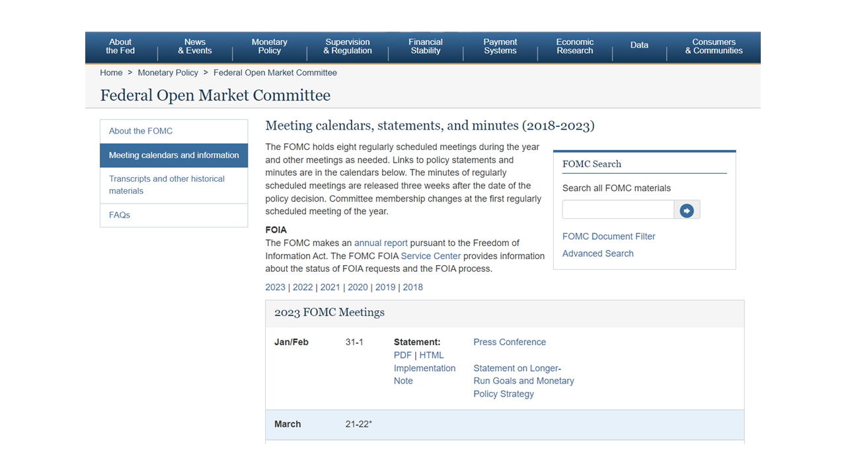Open the Supervision & Regulation menu
This screenshot has height=476, width=846.
(x=348, y=46)
